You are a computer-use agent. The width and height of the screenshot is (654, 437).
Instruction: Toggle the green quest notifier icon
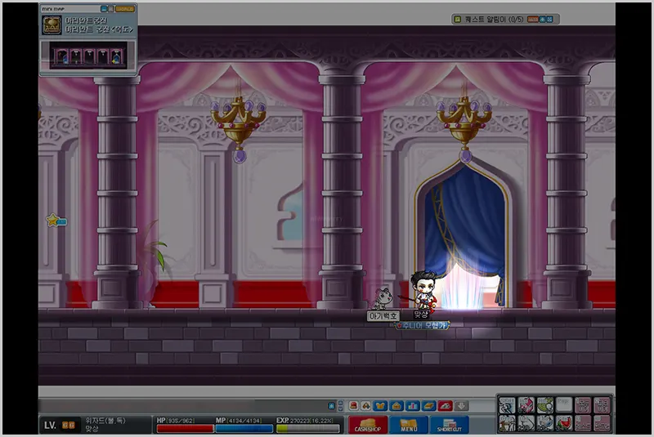click(x=458, y=19)
